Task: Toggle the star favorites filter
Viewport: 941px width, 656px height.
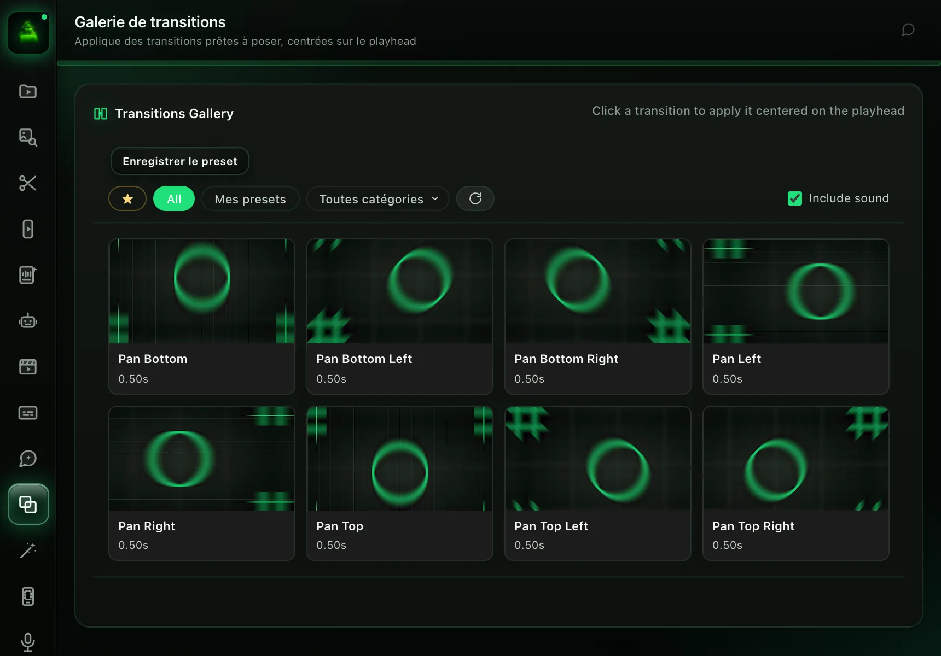Action: point(127,198)
